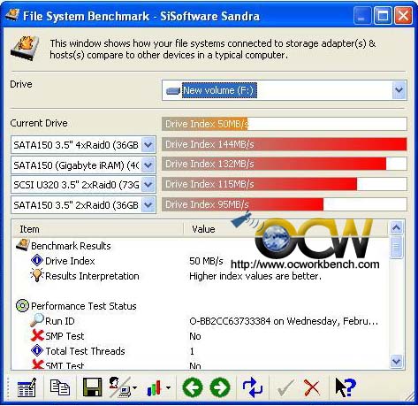Click the 'O-BB2CC63733384 on Wednesday' value
The image size is (418, 406).
point(284,321)
